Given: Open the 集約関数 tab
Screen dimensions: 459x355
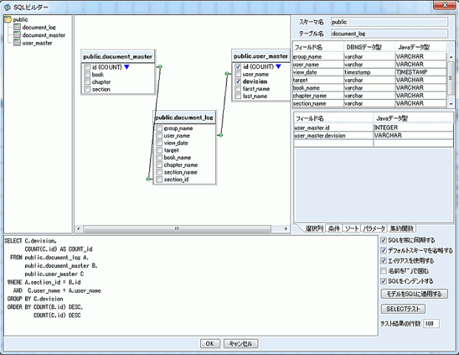Looking at the screenshot, I should click(x=402, y=229).
